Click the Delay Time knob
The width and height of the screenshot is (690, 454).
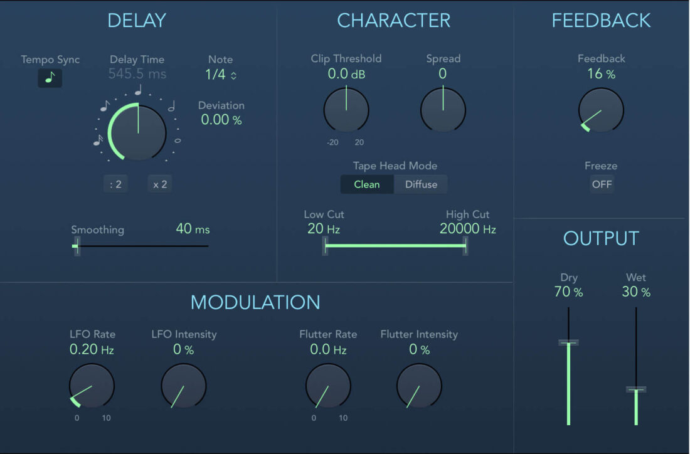[137, 132]
